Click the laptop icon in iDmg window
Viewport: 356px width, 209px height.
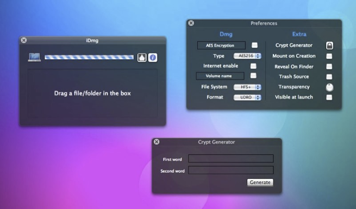tap(34, 57)
